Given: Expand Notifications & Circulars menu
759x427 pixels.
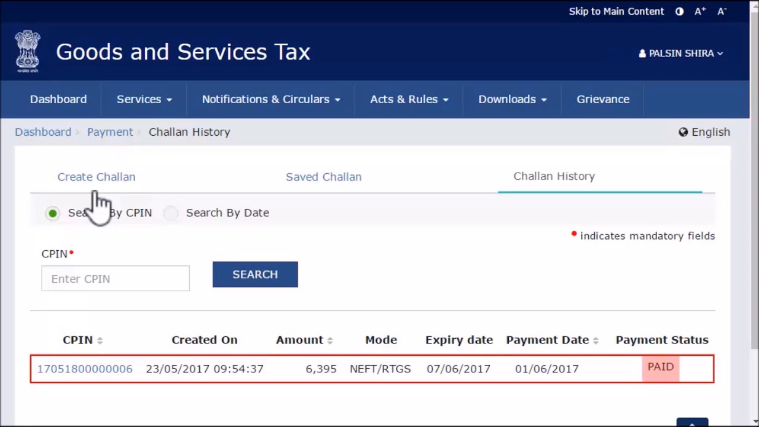Looking at the screenshot, I should click(x=271, y=99).
